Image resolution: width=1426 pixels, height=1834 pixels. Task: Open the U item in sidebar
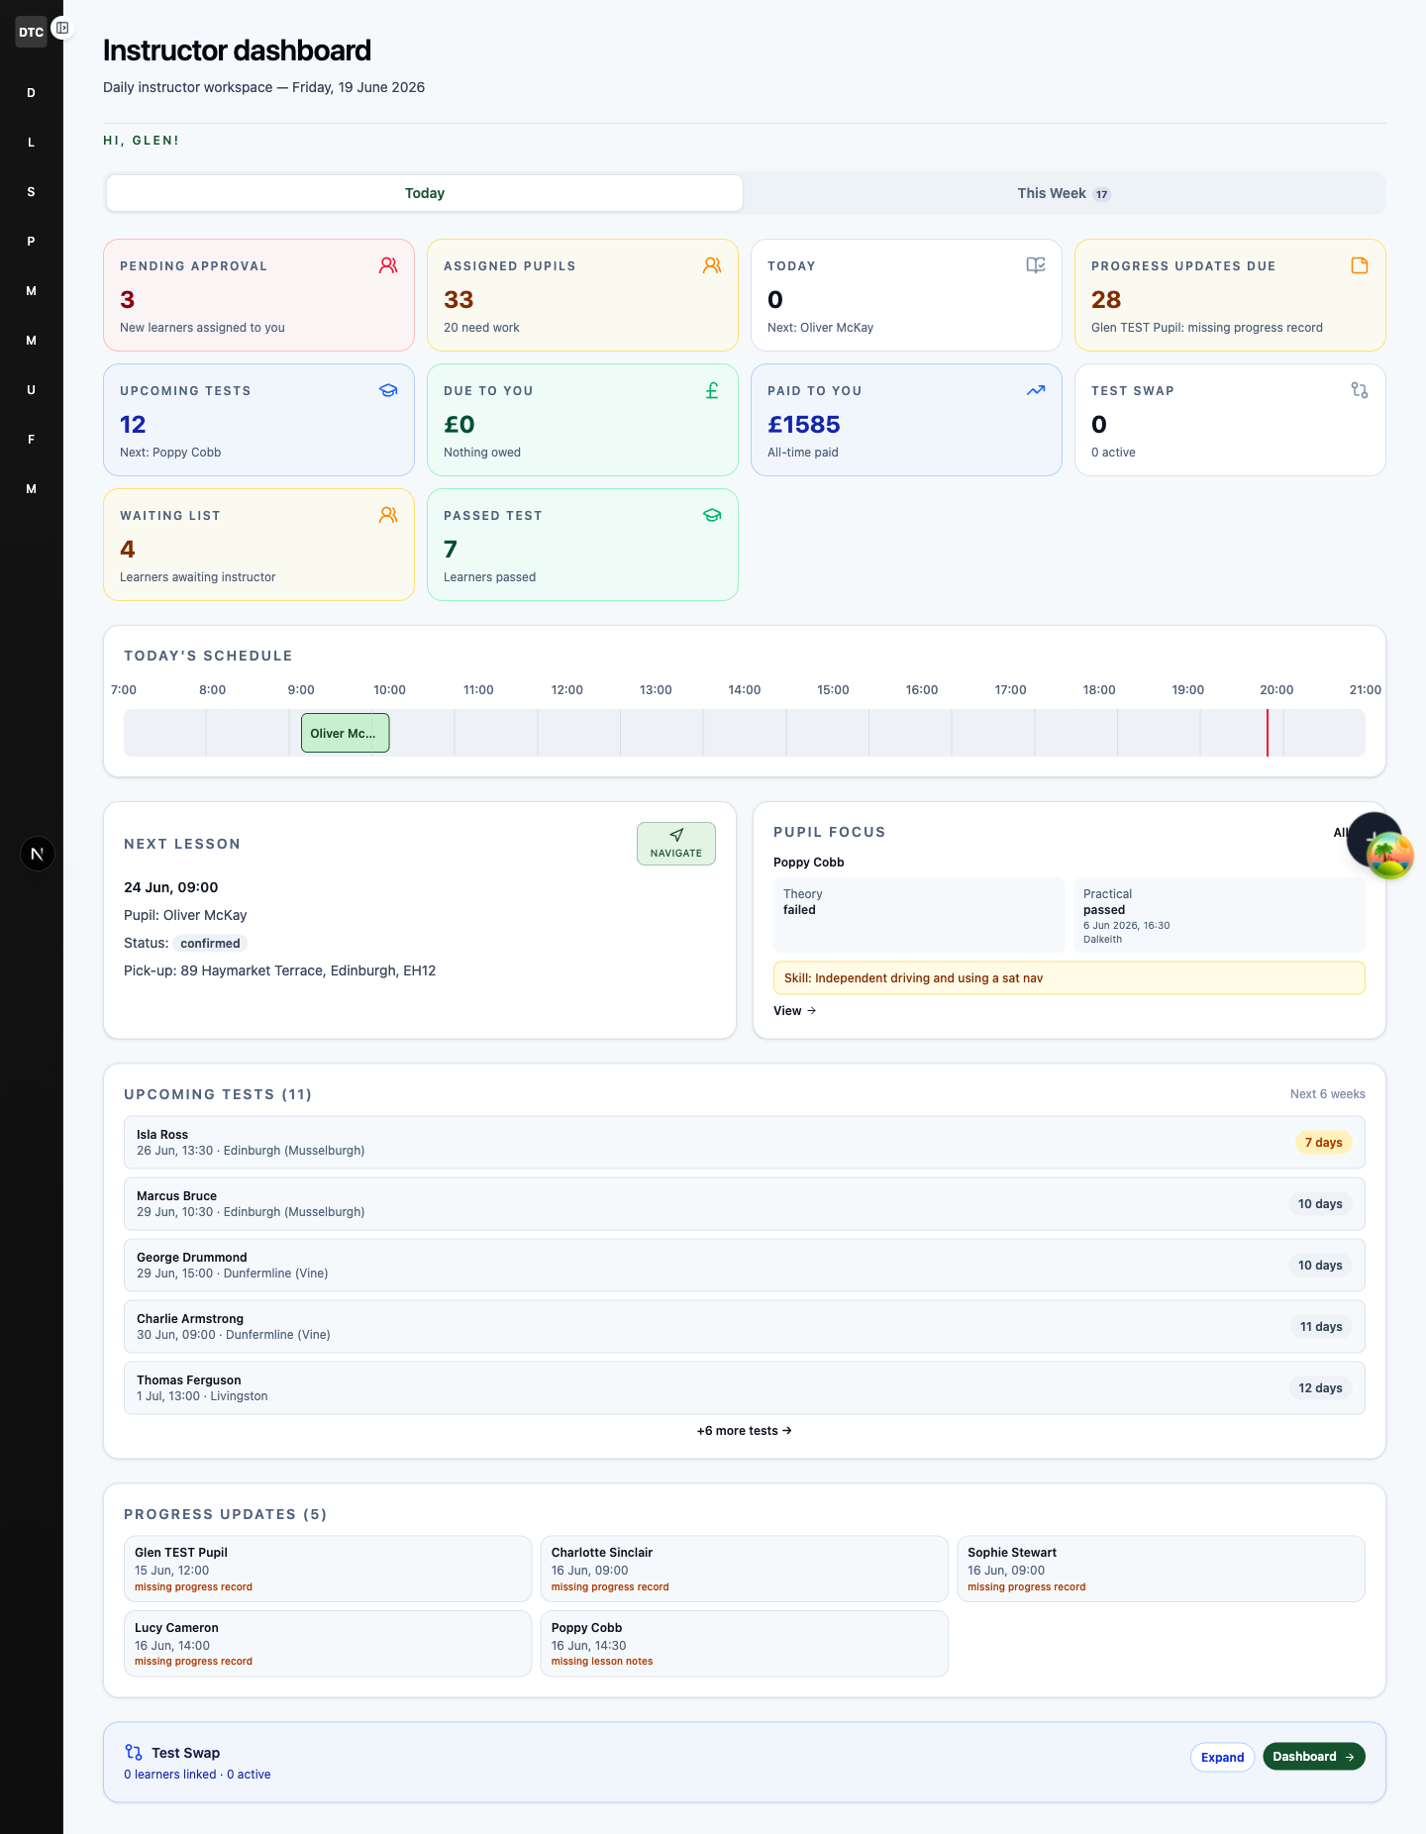pos(32,390)
